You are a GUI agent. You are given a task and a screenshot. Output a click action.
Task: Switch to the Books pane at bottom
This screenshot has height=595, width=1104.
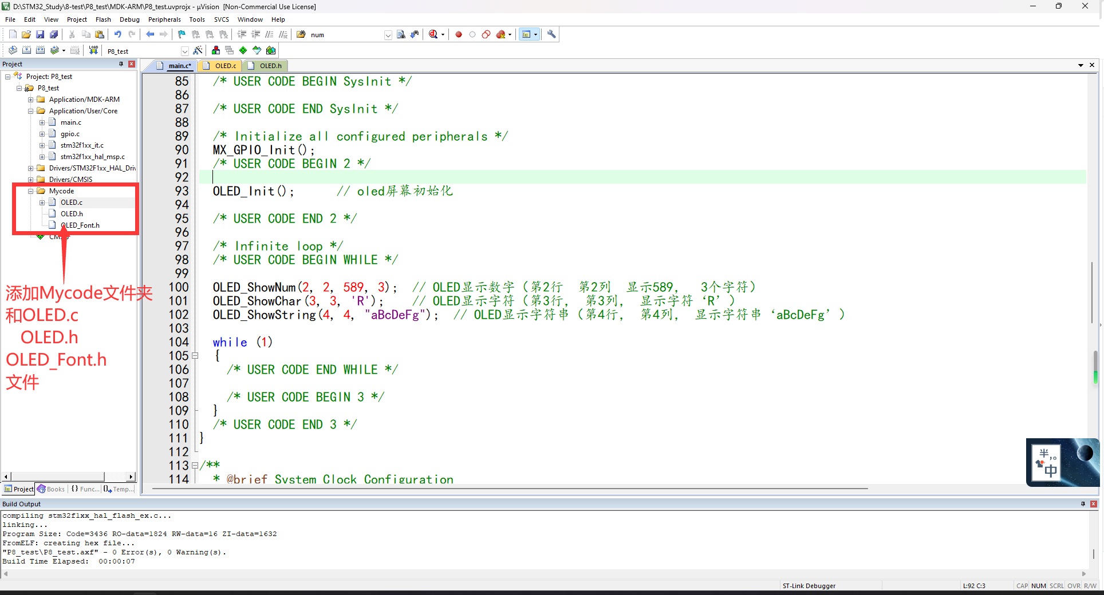coord(52,489)
